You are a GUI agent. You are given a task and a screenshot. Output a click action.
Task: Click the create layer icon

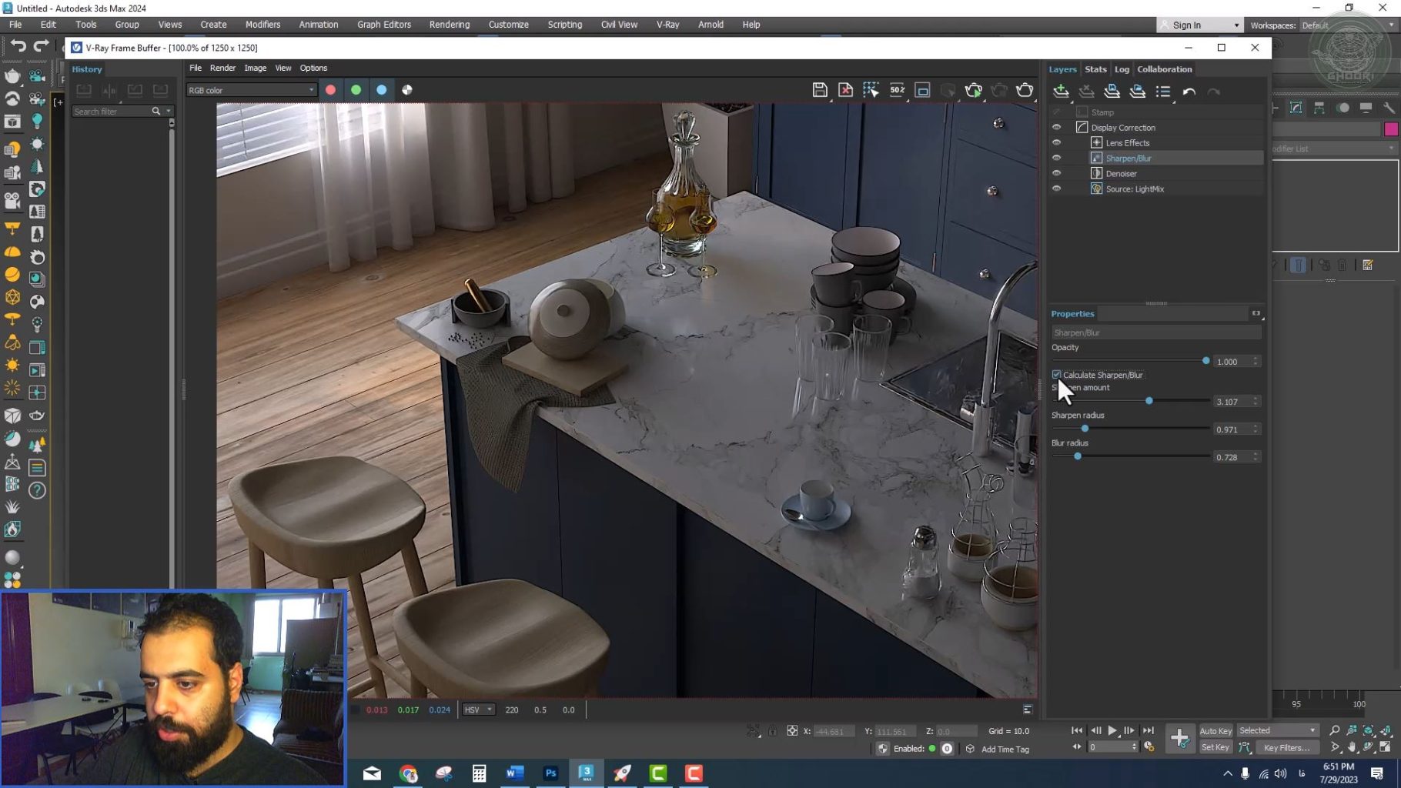(x=1062, y=92)
